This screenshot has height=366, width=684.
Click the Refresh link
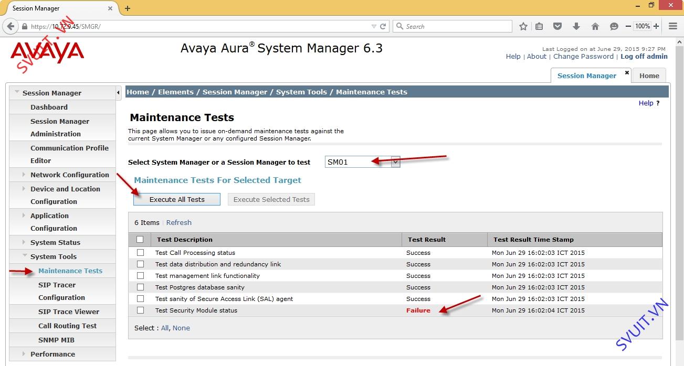coord(179,222)
